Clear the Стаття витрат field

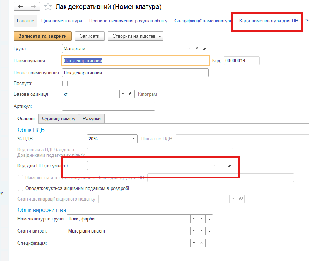201,231
